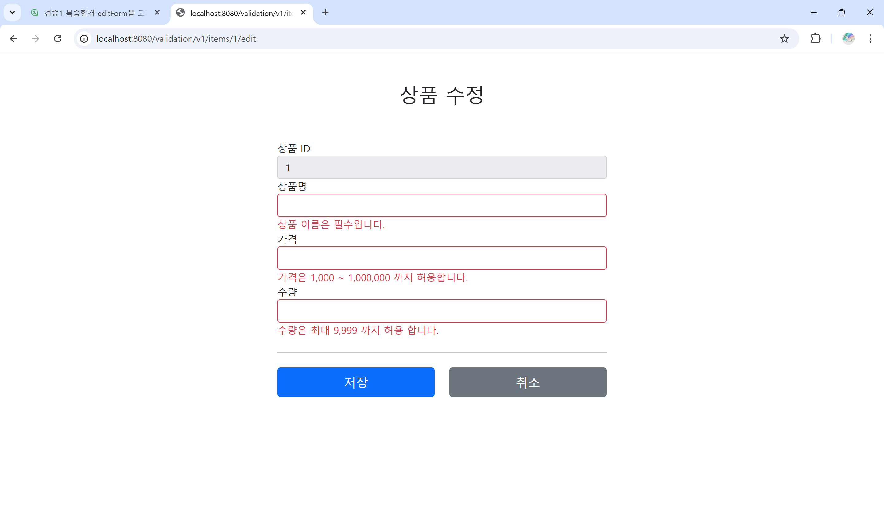Minimize the Chrome window
Viewport: 884px width, 523px height.
(813, 13)
